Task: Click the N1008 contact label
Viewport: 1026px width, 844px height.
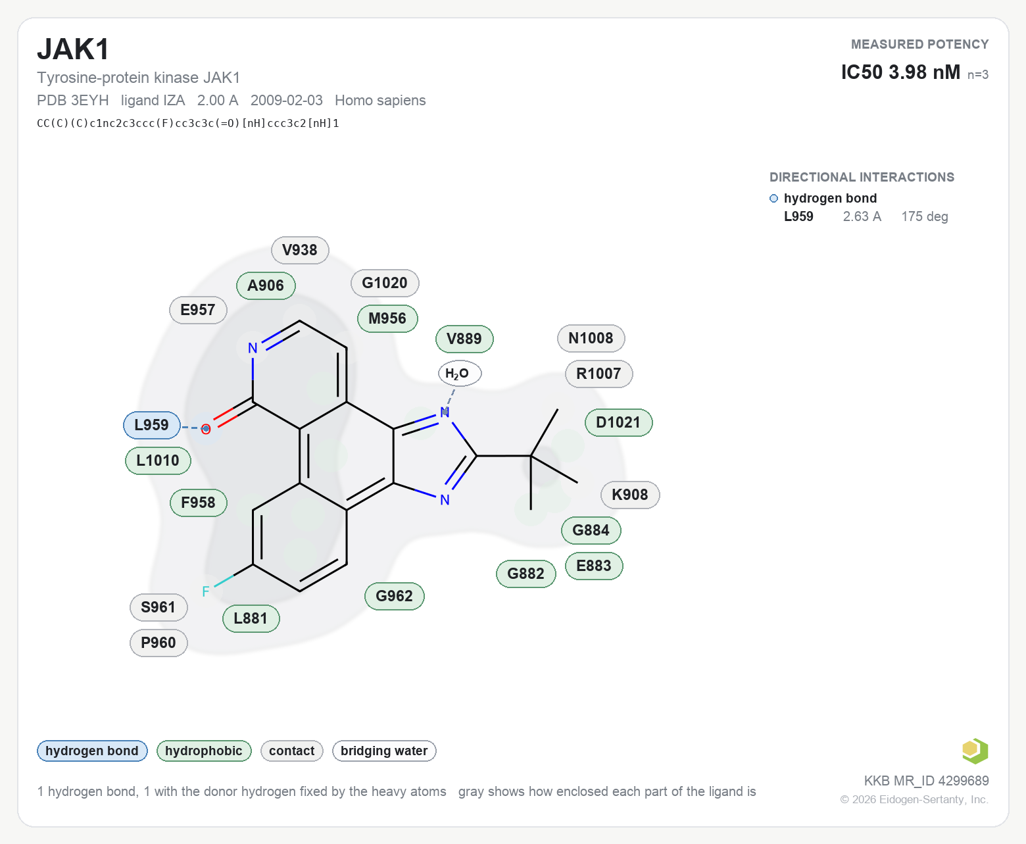Action: [591, 338]
